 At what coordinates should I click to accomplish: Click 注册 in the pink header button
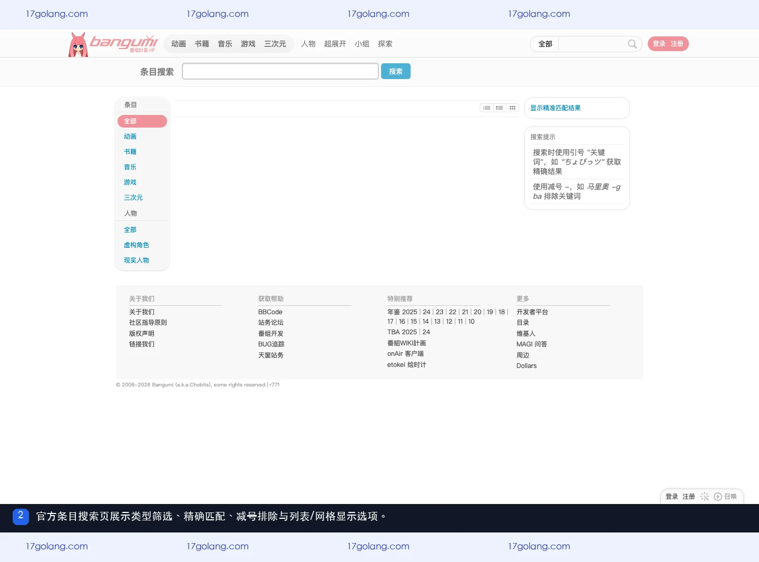click(677, 44)
